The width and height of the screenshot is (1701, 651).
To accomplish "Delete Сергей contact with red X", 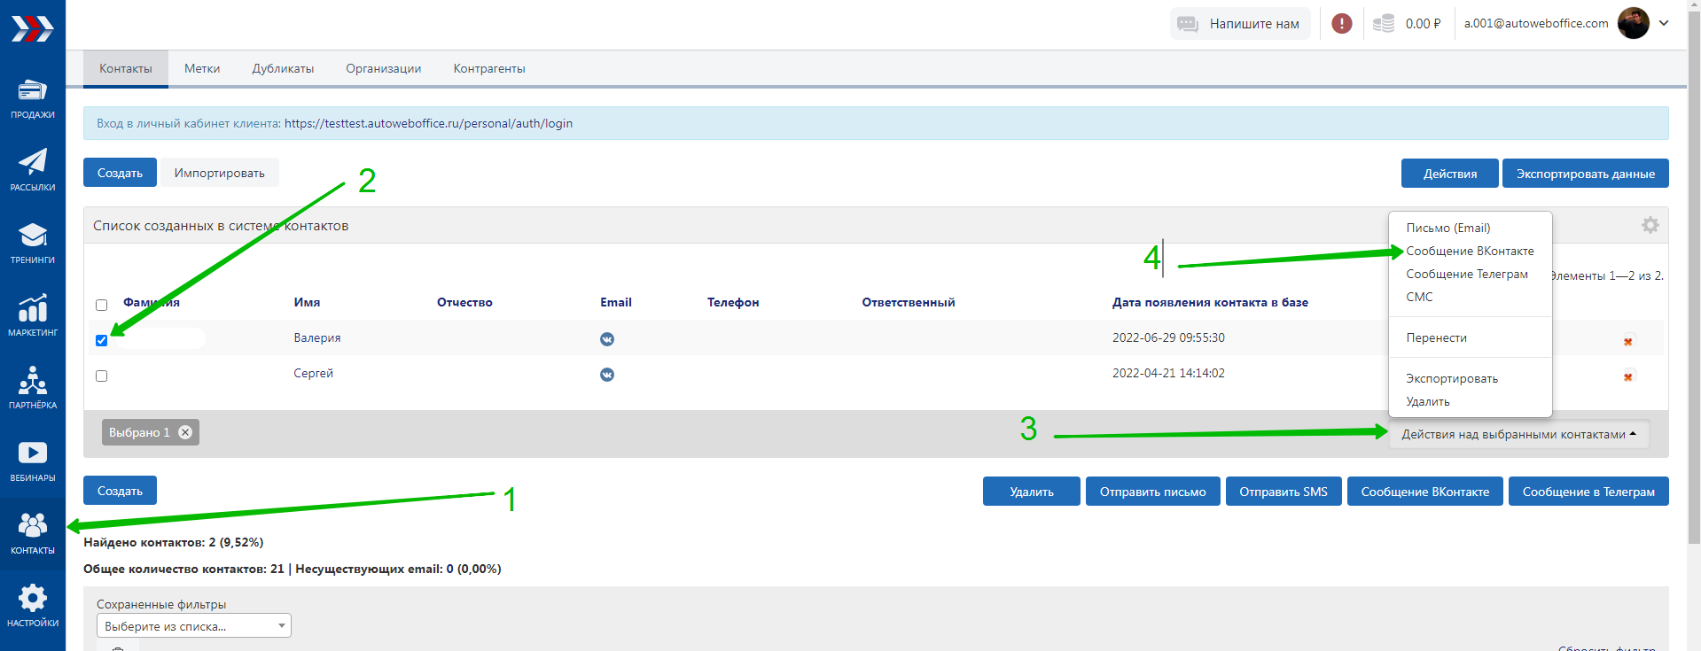I will pos(1628,377).
